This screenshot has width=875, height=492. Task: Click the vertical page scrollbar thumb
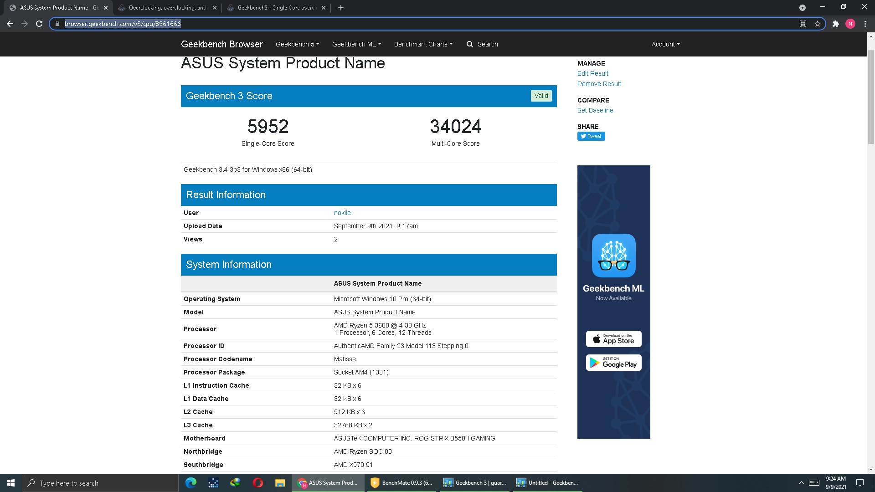point(871,97)
